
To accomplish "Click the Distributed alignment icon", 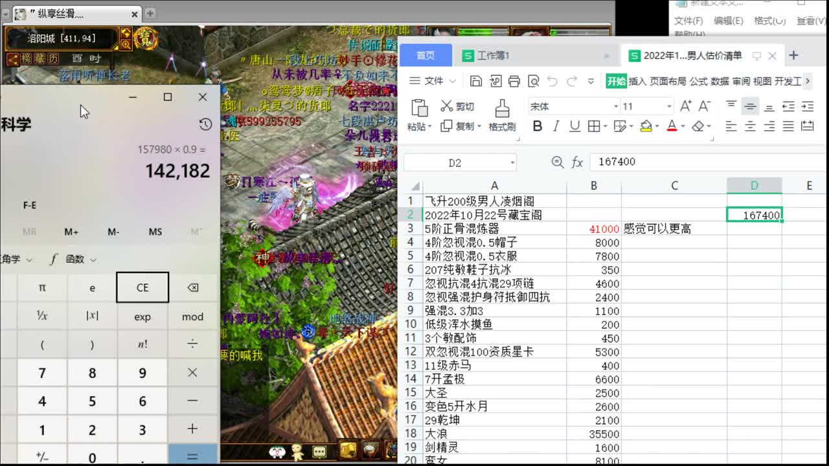I will point(807,126).
